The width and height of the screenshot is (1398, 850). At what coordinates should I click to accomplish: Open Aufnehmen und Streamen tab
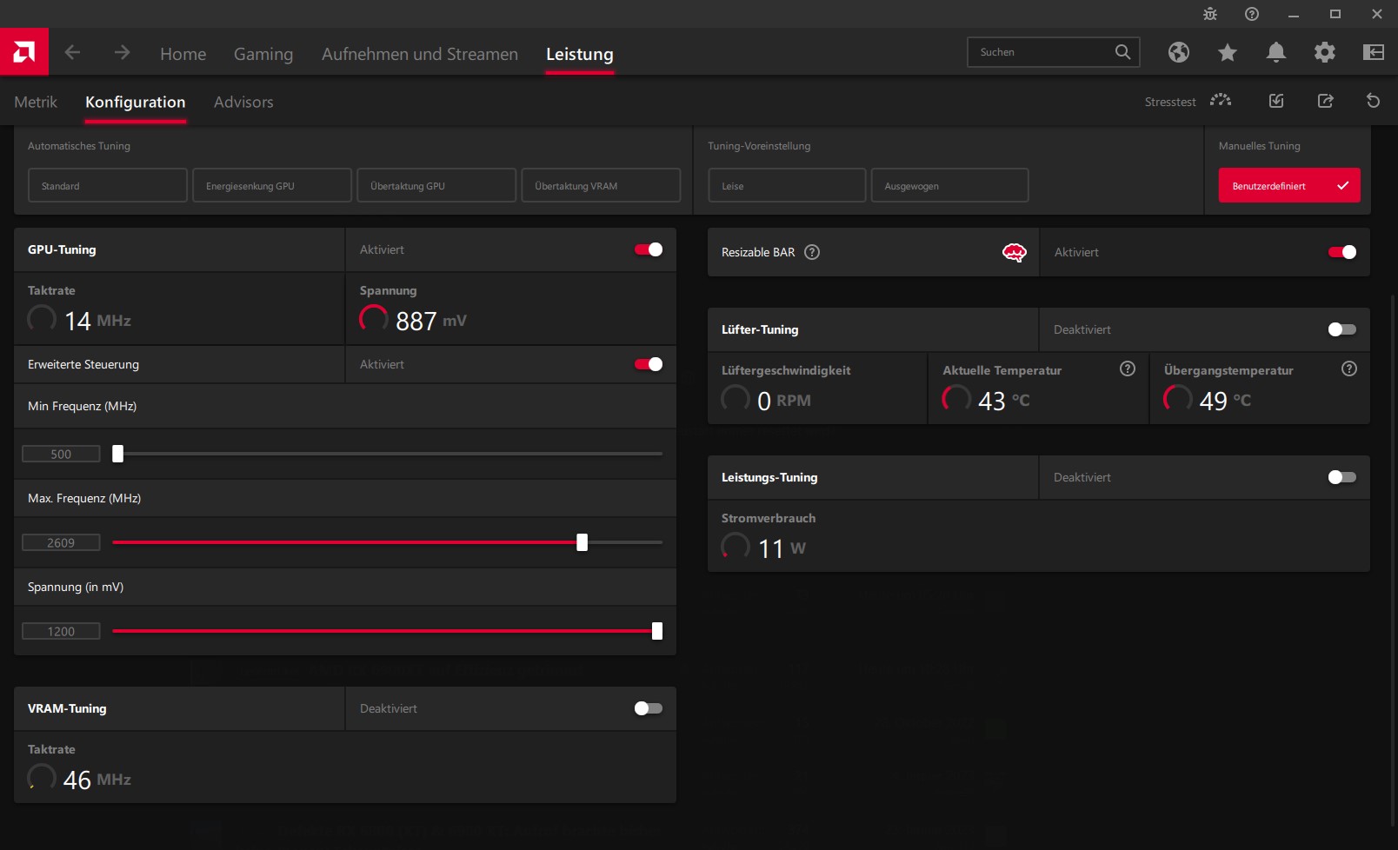(420, 54)
